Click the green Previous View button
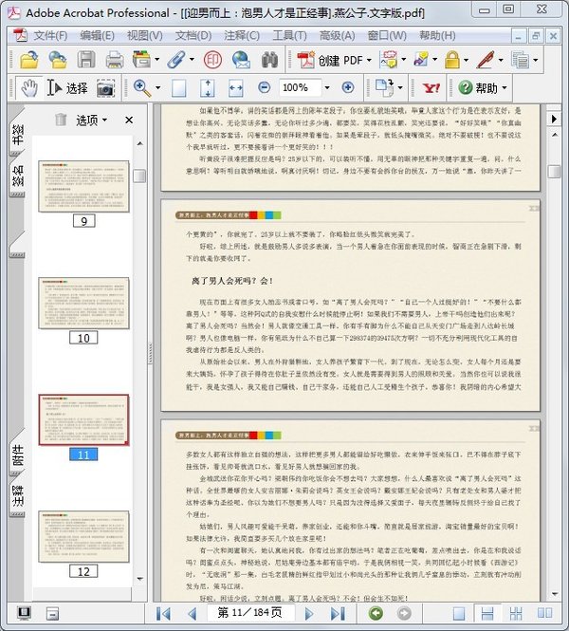This screenshot has height=631, width=569. [376, 613]
